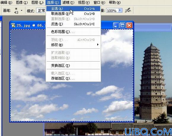Open the 视图 (V) menu

[84, 2]
